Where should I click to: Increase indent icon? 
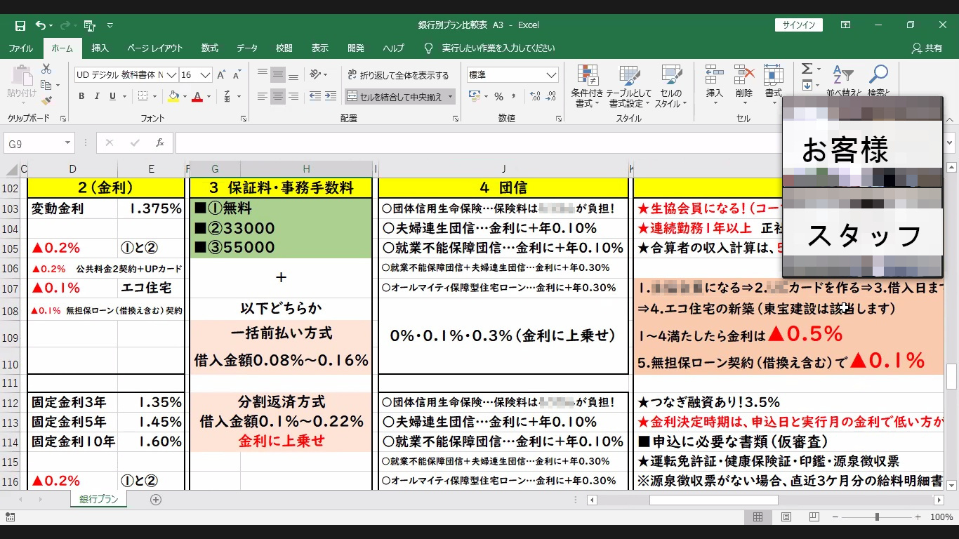pyautogui.click(x=330, y=96)
